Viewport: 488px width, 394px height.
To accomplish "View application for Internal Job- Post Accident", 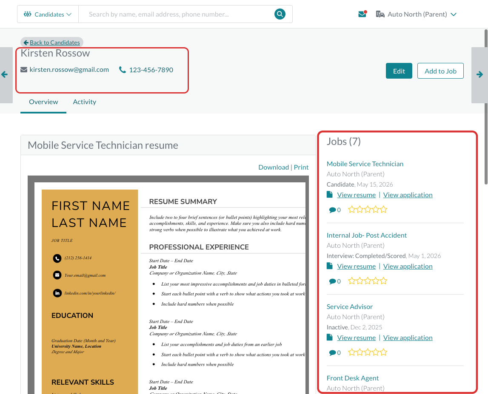I will [408, 266].
